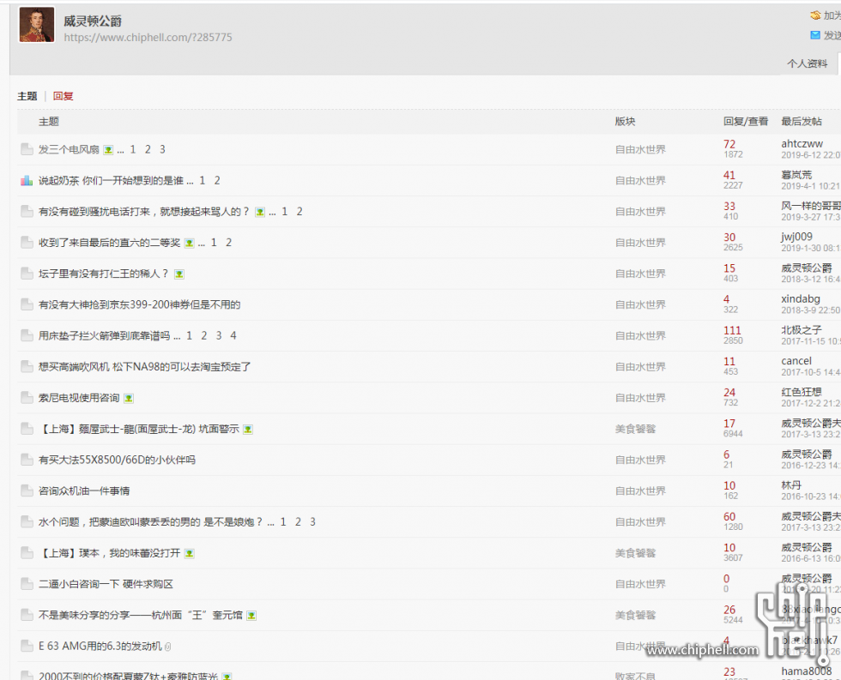Screen dimensions: 841x680
Task: Click the folder icon of 二通小白咨询一下 thread
Action: click(27, 584)
